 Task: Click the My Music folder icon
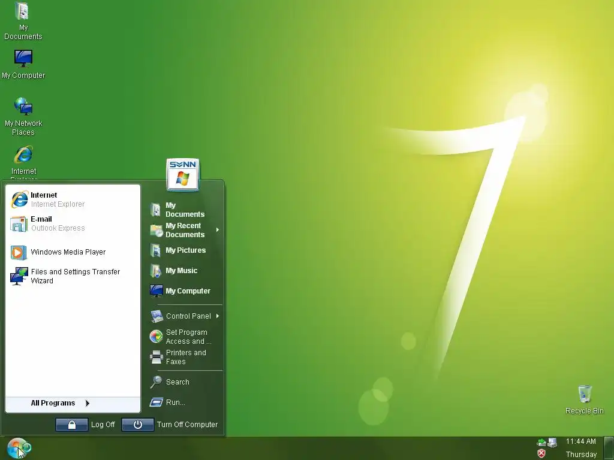156,271
